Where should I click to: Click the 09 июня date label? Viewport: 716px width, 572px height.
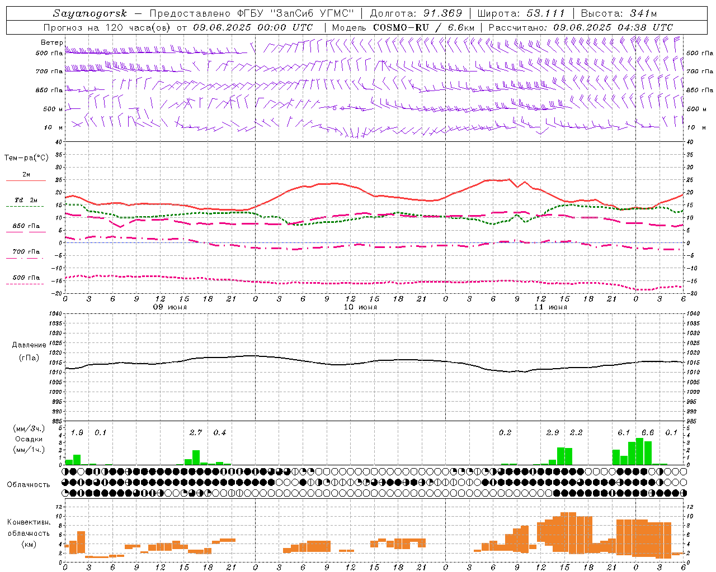coord(170,307)
